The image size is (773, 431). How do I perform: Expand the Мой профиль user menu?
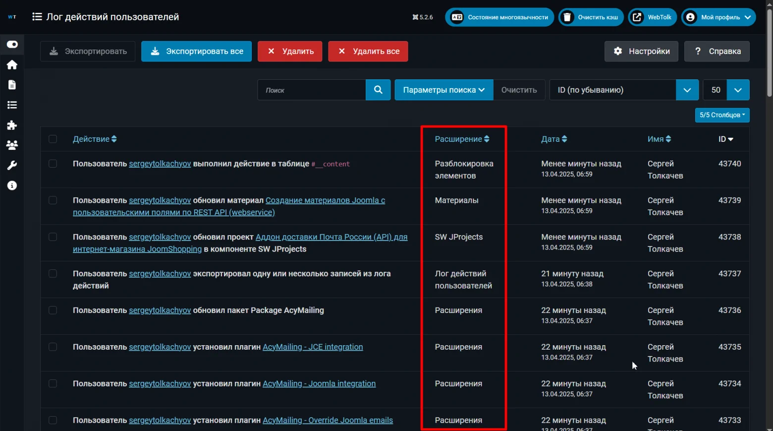click(718, 17)
